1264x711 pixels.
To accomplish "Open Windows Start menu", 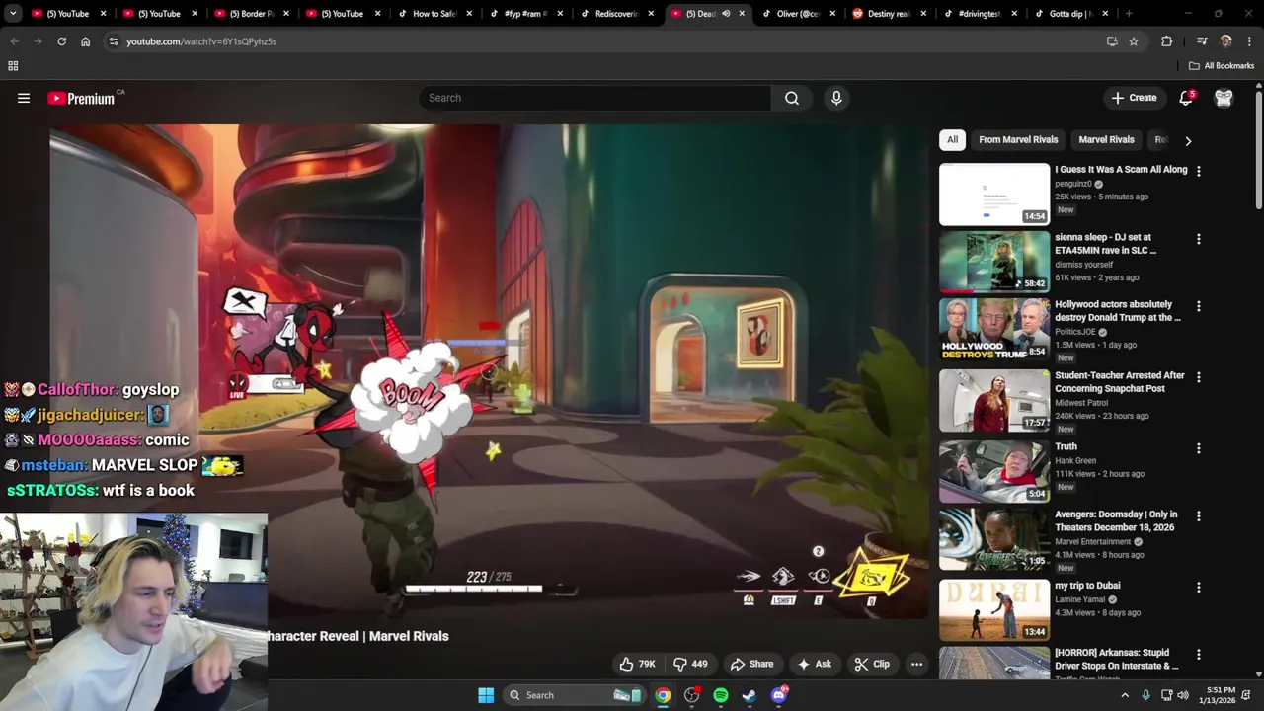I will click(486, 695).
